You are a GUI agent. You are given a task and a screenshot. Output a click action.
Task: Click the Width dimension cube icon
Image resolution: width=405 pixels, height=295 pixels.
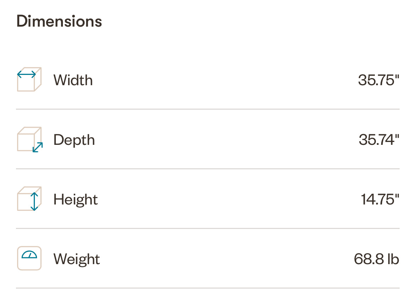pos(29,80)
